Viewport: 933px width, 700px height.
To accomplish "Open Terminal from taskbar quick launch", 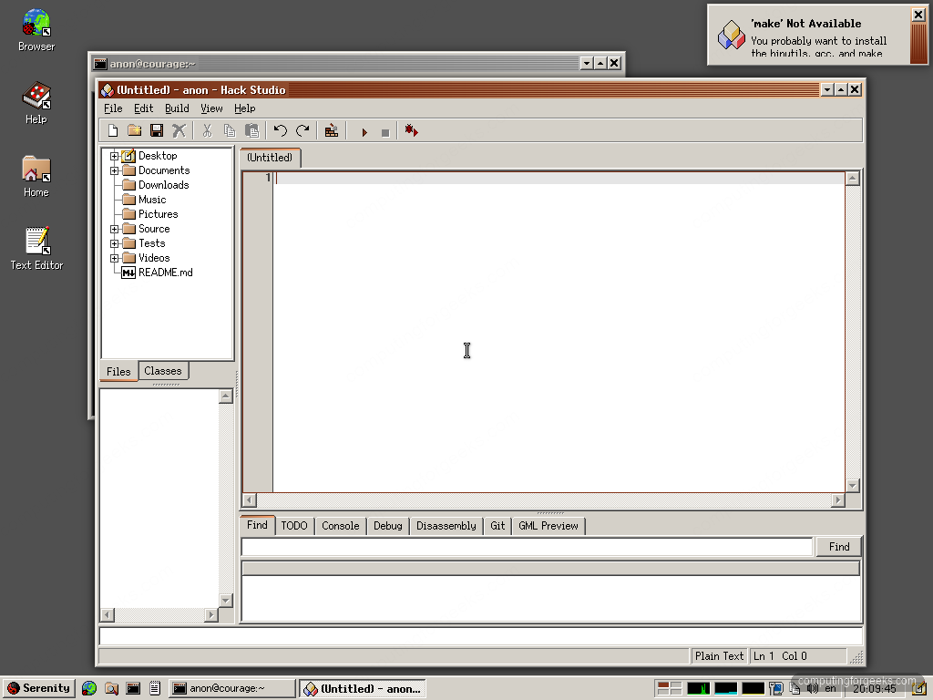I will tap(133, 689).
